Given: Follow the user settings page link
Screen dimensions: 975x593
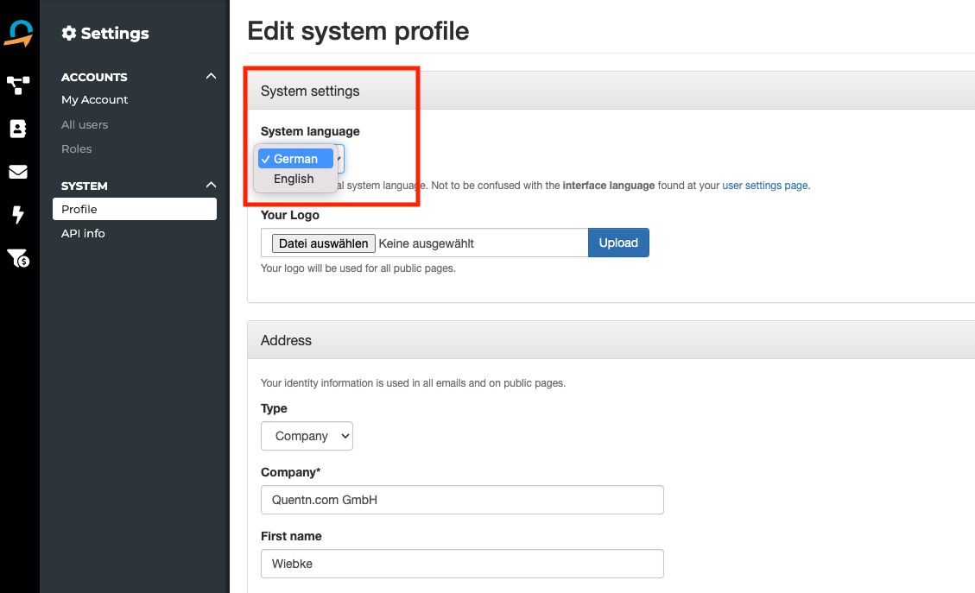Looking at the screenshot, I should [x=765, y=186].
